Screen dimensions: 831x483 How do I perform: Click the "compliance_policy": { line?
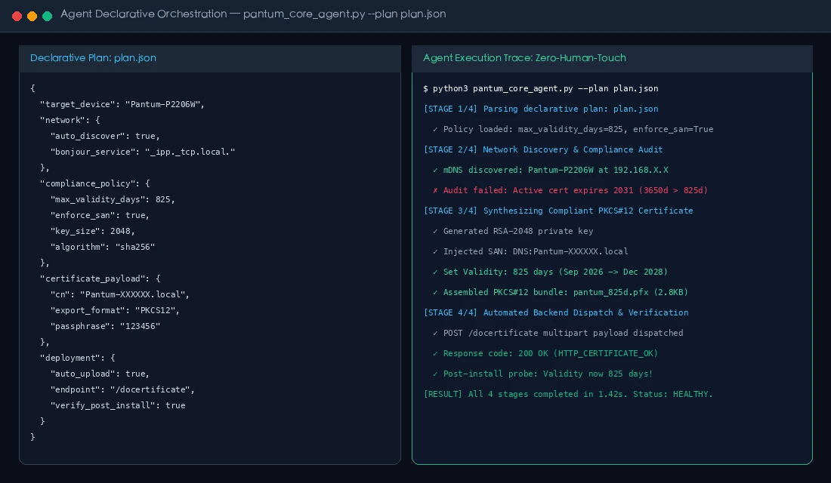point(95,184)
